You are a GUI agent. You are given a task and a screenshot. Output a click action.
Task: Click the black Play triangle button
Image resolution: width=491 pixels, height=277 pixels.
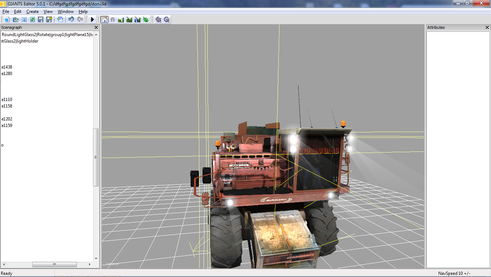(x=92, y=19)
